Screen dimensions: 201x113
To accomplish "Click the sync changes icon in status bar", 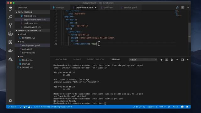I will [x=20, y=107].
